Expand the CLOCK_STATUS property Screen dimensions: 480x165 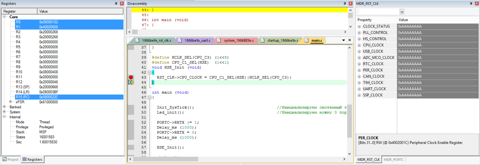pos(359,26)
